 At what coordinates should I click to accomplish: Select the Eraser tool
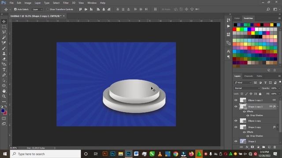tap(4, 59)
